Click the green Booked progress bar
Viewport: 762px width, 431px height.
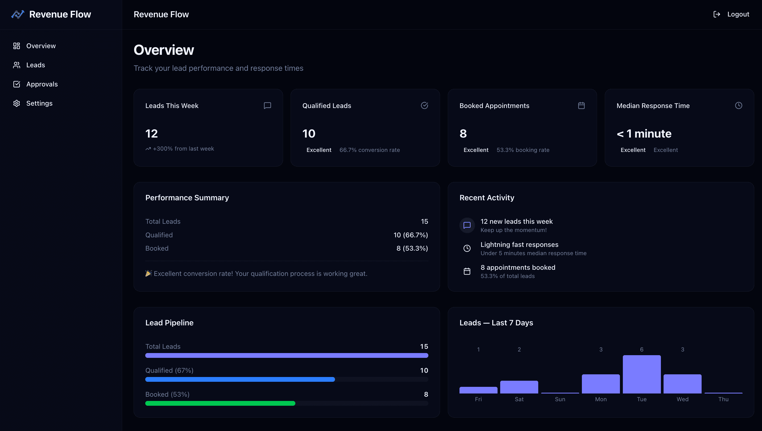click(x=220, y=403)
